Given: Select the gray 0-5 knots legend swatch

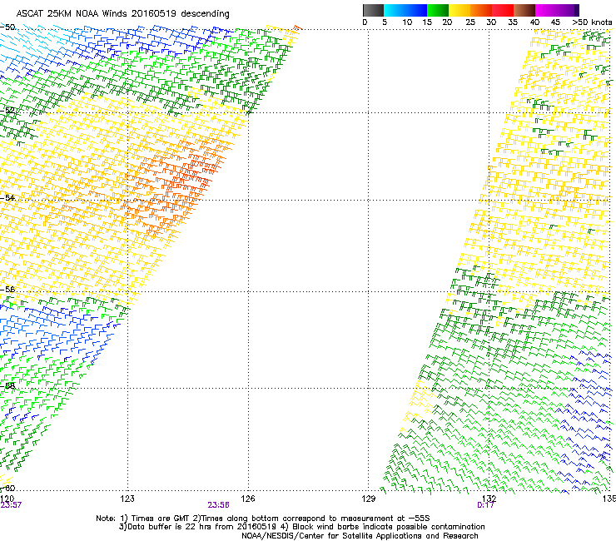Looking at the screenshot, I should click(373, 10).
